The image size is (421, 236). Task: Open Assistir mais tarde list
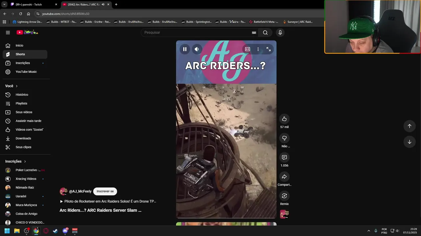(25, 121)
